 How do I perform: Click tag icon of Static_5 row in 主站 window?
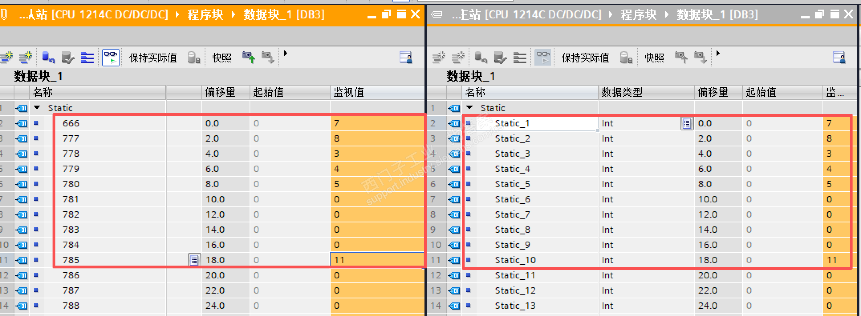coord(454,184)
